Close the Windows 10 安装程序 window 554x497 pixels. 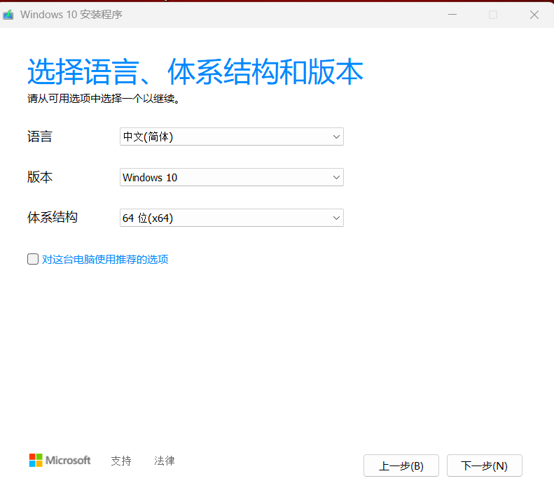coord(534,15)
